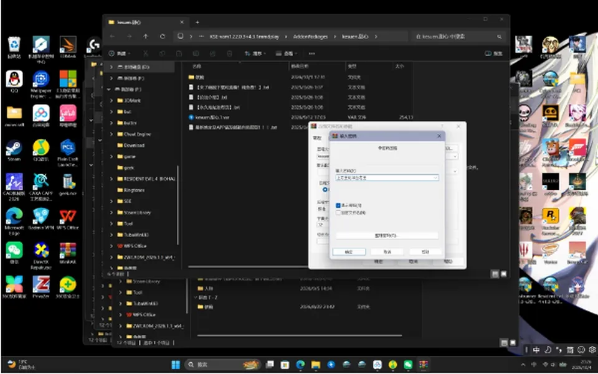Screen dimensions: 598x374
Task: Click the magnifier icon in Explorer's search box
Action: (499, 37)
